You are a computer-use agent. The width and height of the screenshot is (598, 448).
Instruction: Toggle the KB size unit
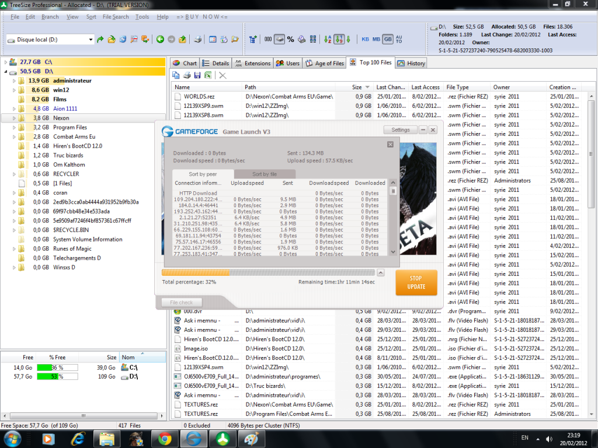pos(366,40)
